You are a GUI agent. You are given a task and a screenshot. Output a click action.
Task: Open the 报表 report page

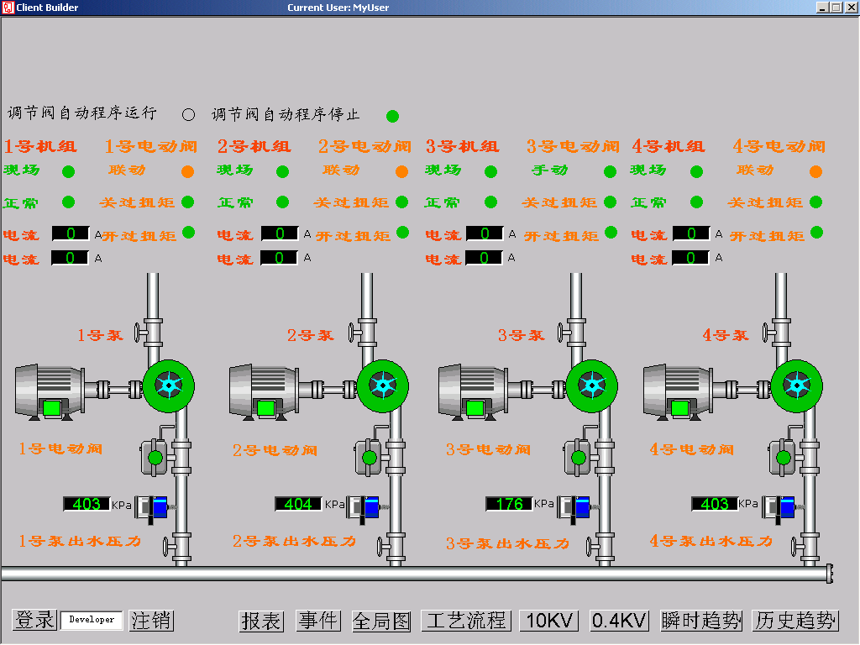261,621
